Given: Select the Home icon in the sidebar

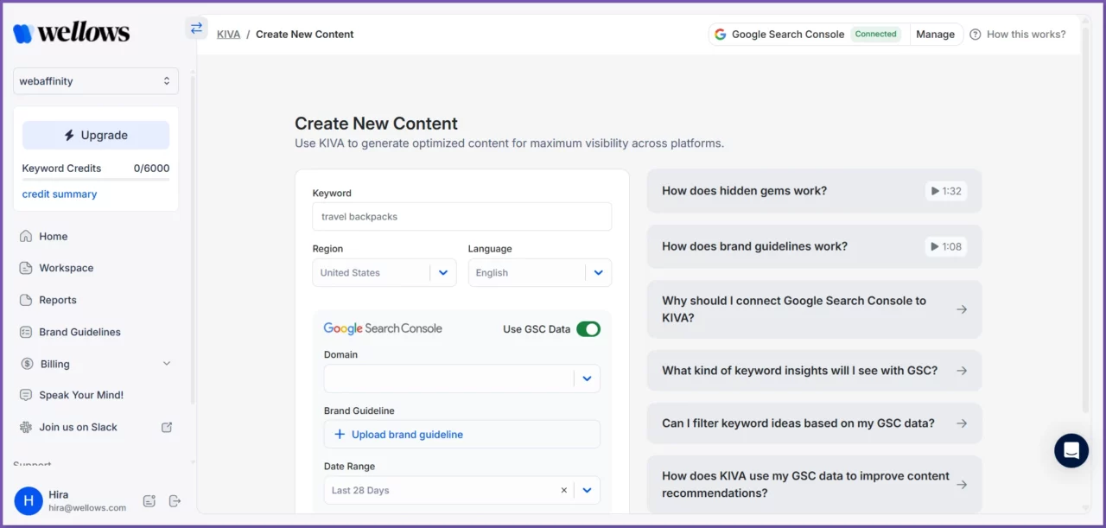Looking at the screenshot, I should click(27, 236).
